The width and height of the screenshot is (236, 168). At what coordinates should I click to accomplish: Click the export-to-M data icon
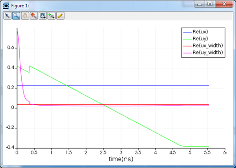[52, 16]
